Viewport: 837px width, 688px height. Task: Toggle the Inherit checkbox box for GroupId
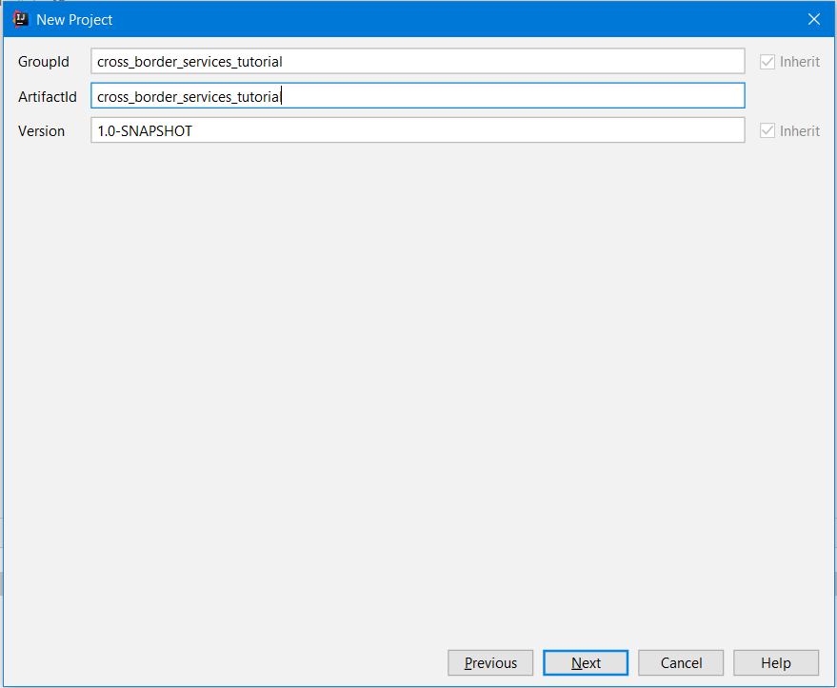[767, 62]
